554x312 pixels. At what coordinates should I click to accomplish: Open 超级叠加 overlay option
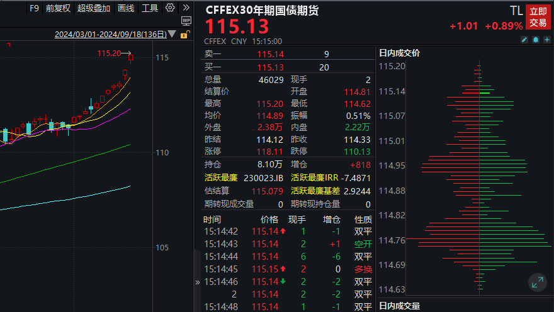[x=94, y=8]
